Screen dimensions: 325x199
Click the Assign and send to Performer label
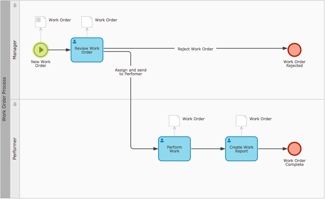[131, 72]
